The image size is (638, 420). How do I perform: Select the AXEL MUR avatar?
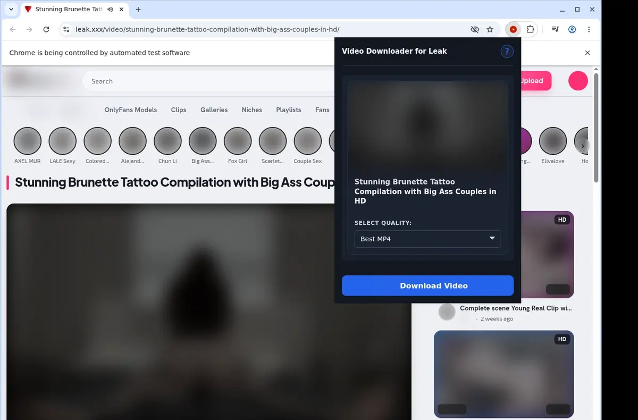point(28,141)
